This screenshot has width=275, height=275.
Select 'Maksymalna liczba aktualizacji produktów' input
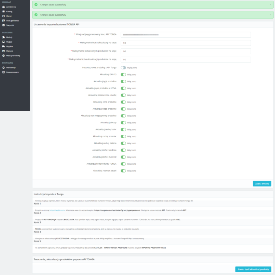point(186,60)
